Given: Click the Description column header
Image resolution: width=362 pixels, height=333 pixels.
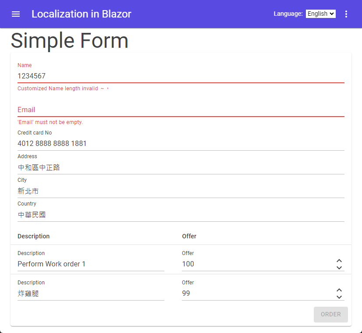Looking at the screenshot, I should click(x=34, y=236).
